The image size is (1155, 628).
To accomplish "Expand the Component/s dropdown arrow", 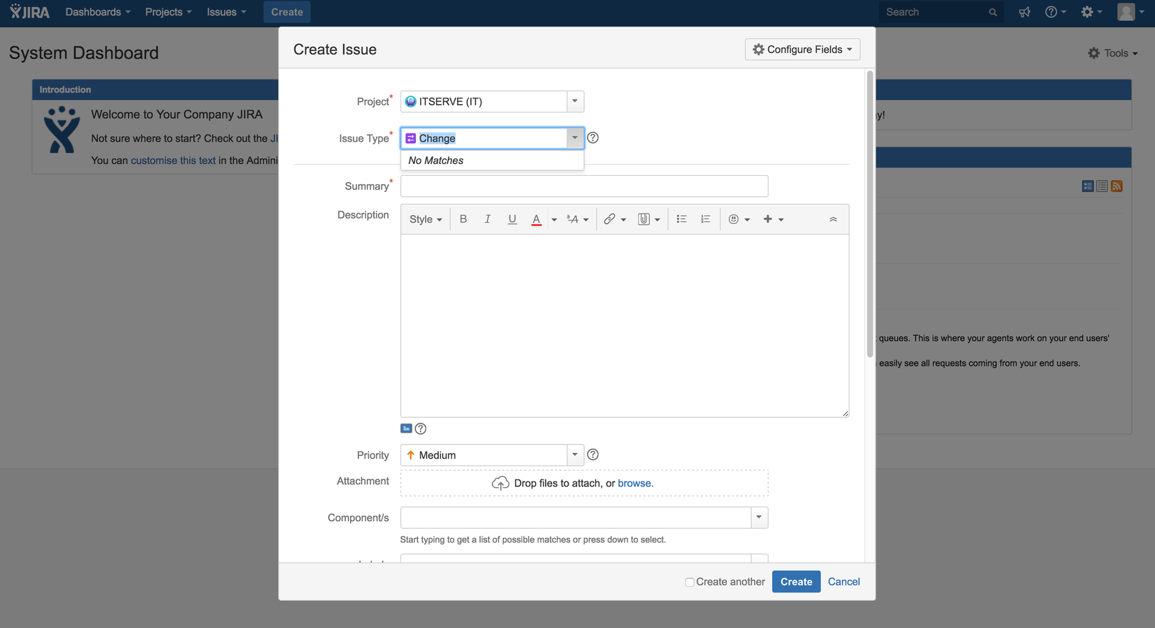I will pos(760,518).
